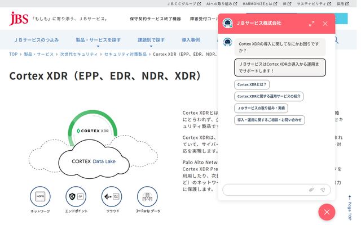Select the 'Cortex XDRとは？' chat option

click(252, 84)
